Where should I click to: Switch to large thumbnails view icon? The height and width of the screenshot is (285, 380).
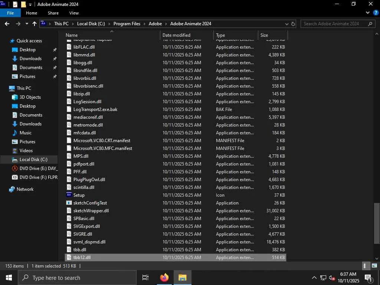[x=374, y=266]
